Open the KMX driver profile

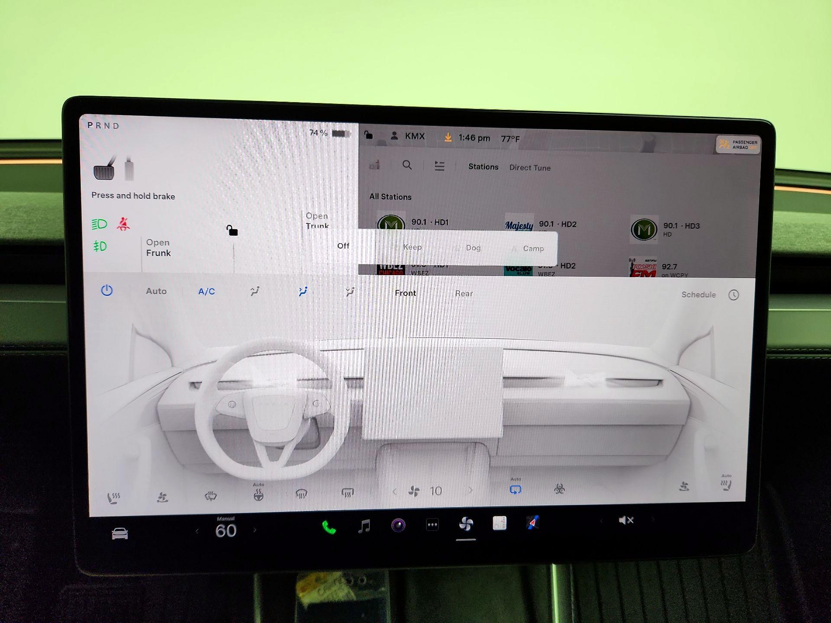pyautogui.click(x=408, y=136)
